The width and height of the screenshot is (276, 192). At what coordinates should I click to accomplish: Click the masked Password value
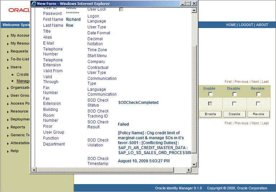pos(73,13)
